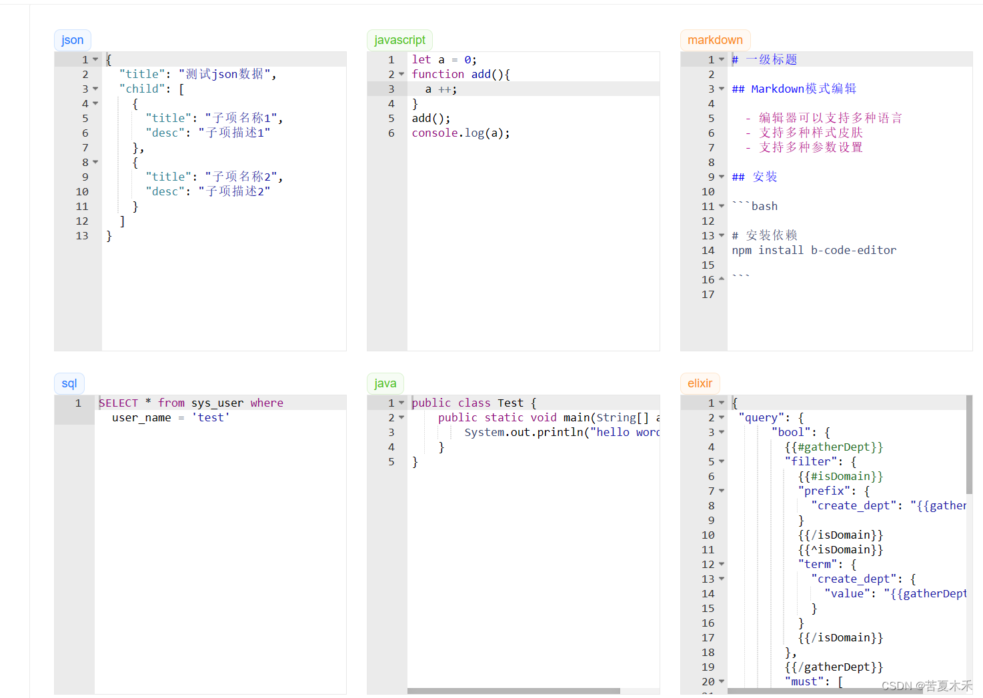Fold the "bool" block in elixir editor

[722, 432]
